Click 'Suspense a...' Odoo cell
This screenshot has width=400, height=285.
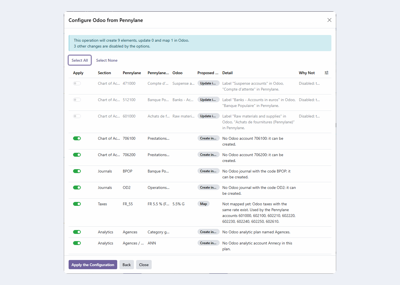pyautogui.click(x=184, y=83)
